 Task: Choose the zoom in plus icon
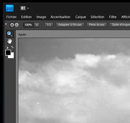coord(12,25)
